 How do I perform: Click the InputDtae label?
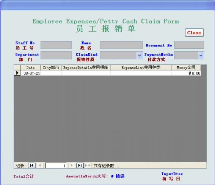pos(172,174)
